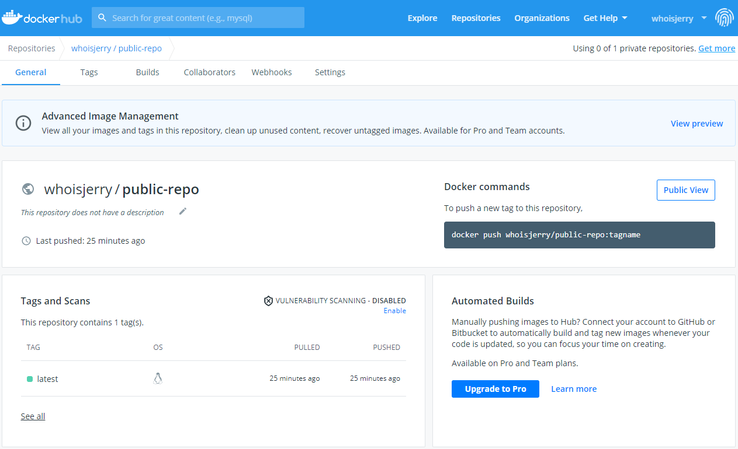Click the info icon in Advanced Image Management banner
Viewport: 738px width, 449px height.
click(23, 123)
